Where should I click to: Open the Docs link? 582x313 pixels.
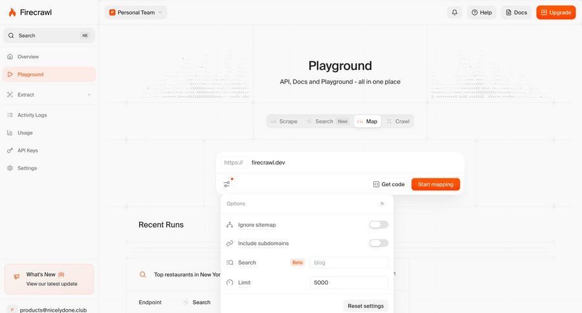tap(516, 12)
